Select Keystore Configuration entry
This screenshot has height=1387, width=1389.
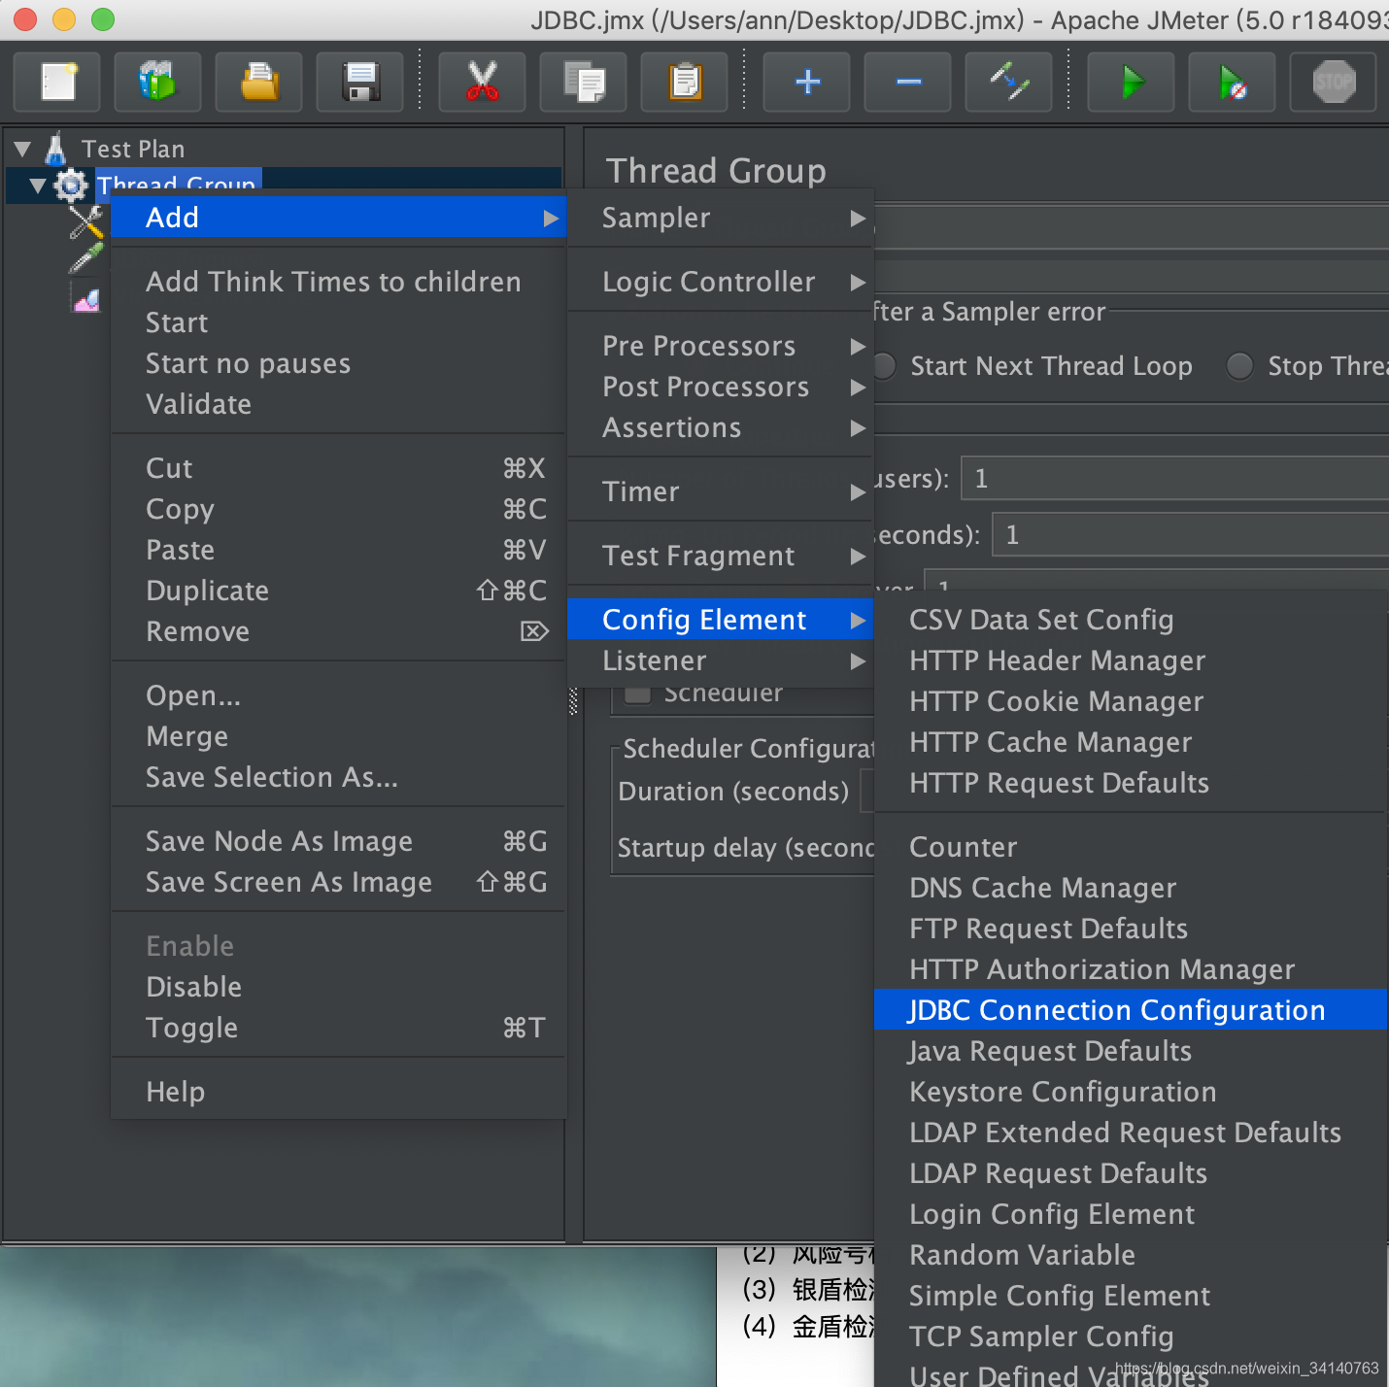point(1130,1092)
